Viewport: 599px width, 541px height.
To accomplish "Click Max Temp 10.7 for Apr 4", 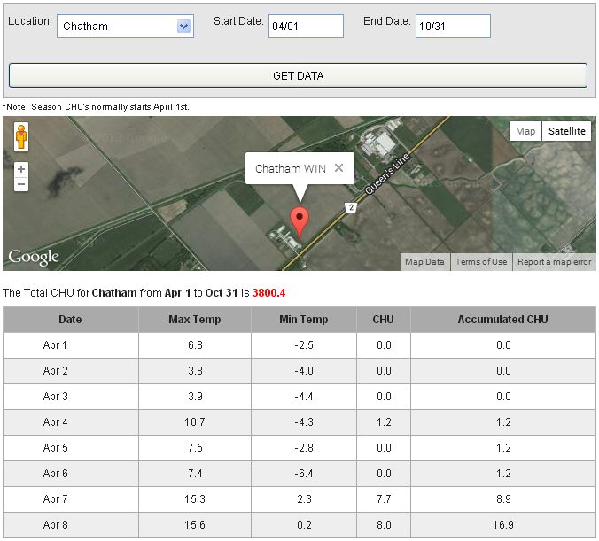I will point(195,422).
